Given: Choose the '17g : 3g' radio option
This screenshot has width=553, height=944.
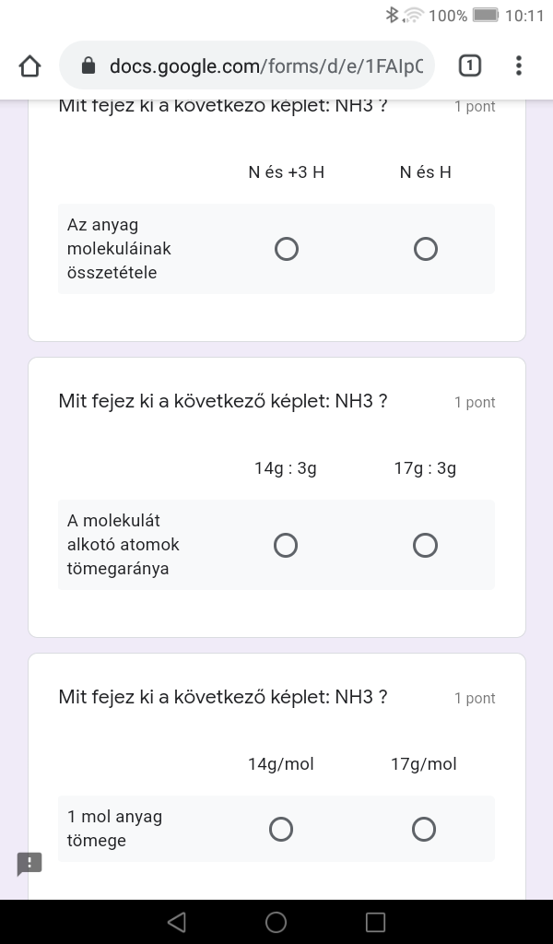Looking at the screenshot, I should tap(425, 546).
